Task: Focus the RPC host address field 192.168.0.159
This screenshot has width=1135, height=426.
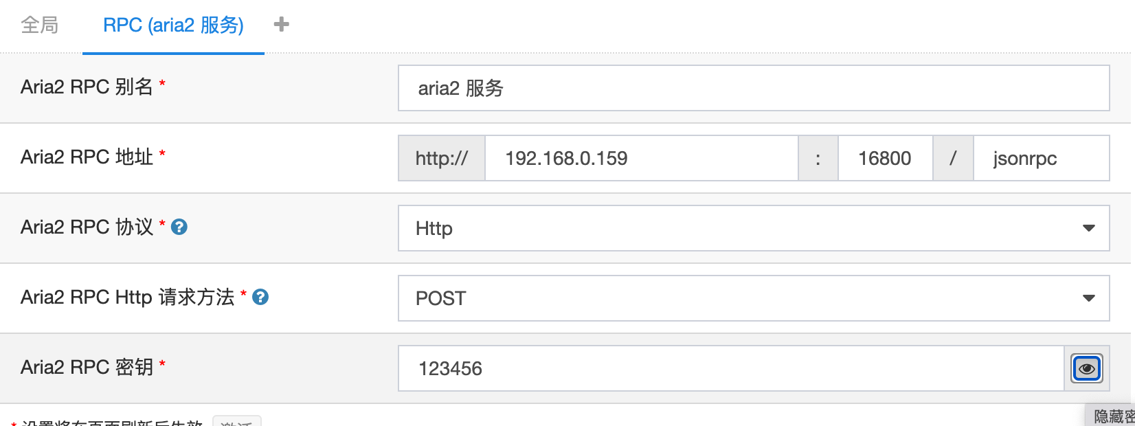Action: 641,158
